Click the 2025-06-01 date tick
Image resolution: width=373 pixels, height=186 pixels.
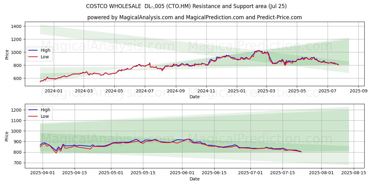coord(182,173)
